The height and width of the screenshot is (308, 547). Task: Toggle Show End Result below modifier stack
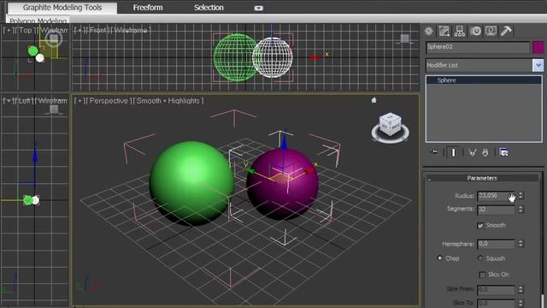[x=453, y=152]
